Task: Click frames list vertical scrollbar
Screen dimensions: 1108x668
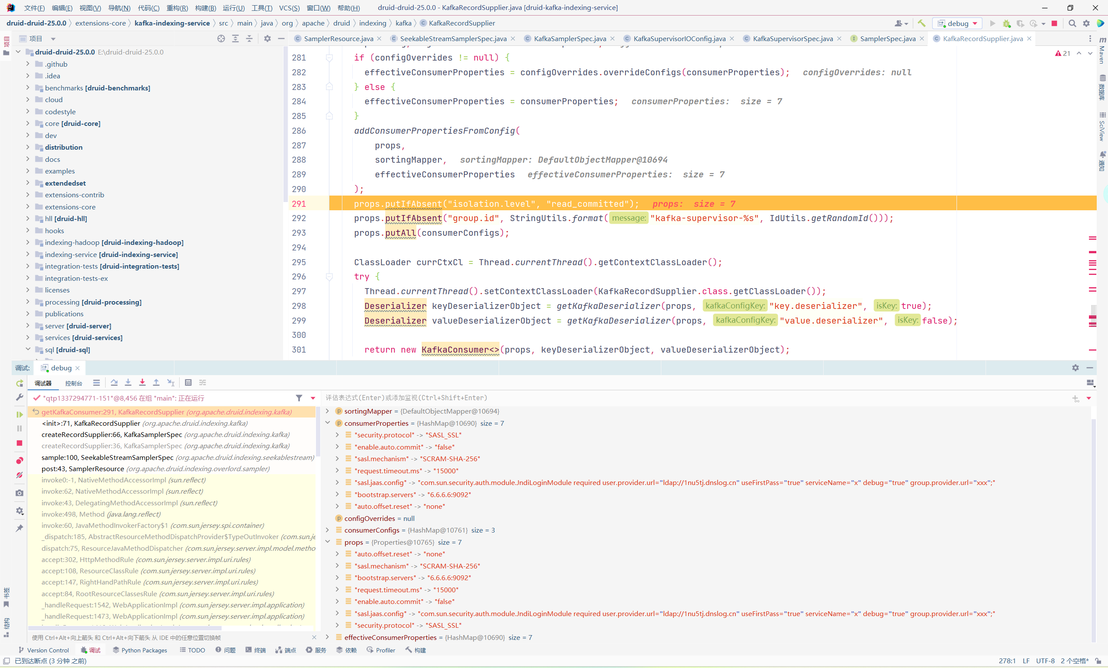Action: [x=318, y=431]
